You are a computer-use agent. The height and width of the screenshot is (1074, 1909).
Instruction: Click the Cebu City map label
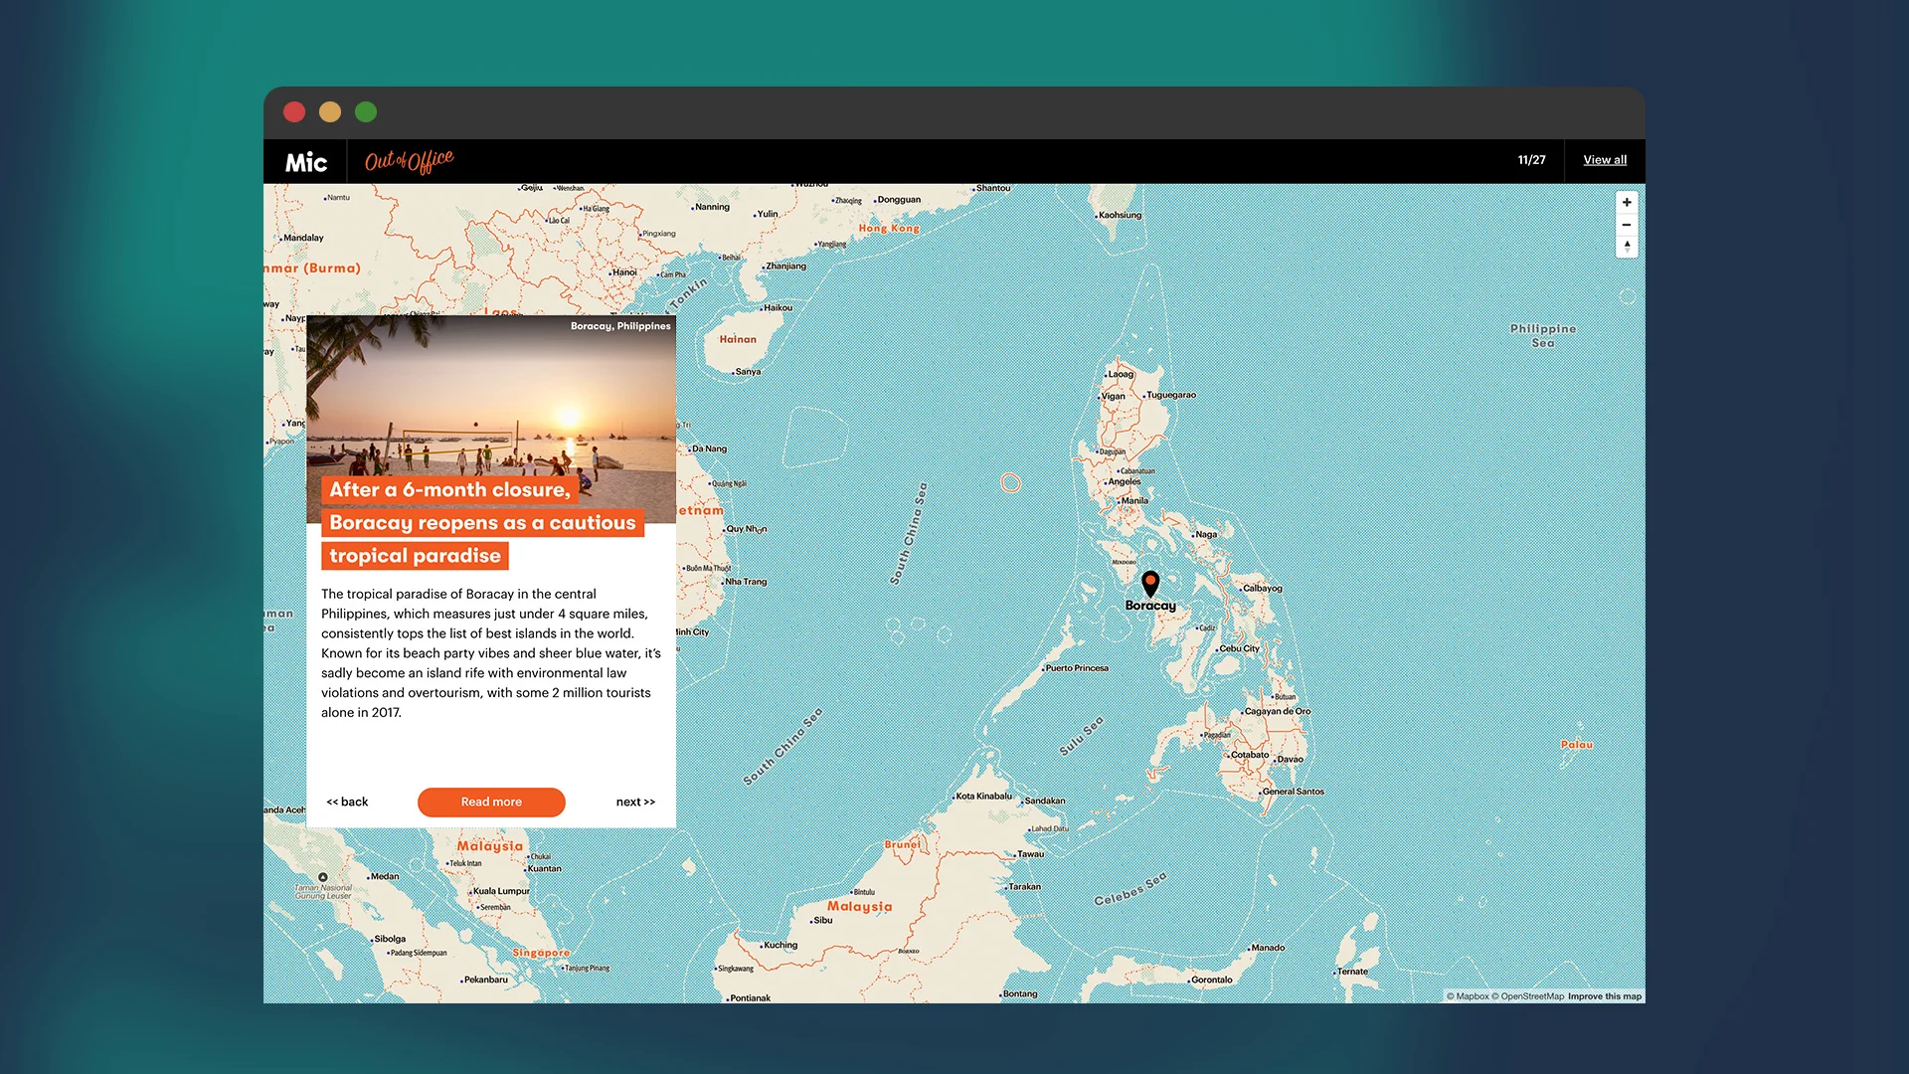1239,648
